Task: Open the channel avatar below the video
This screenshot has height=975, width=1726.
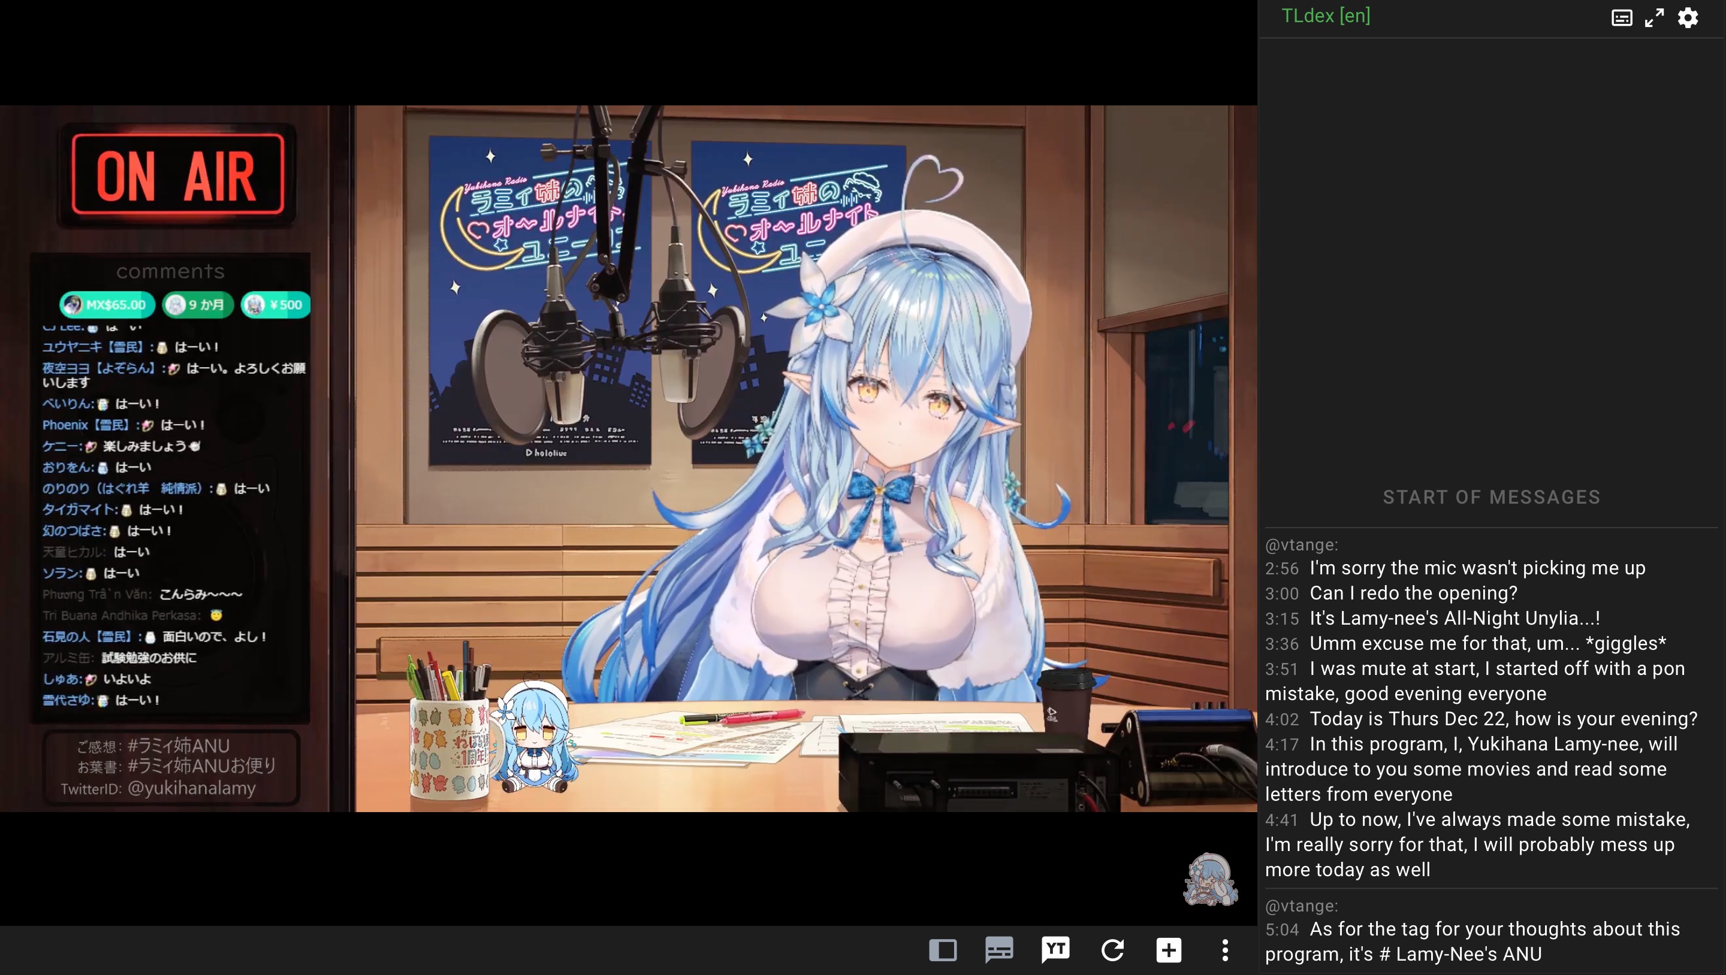Action: click(x=1210, y=879)
